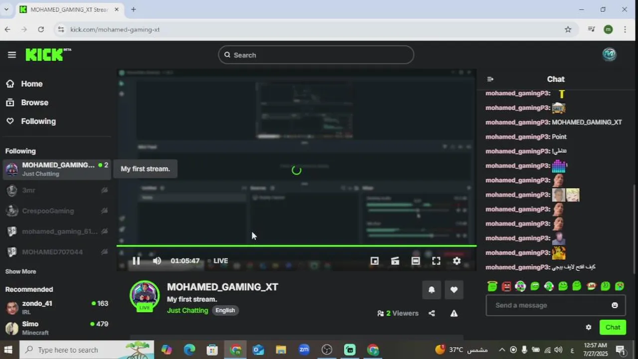The image size is (638, 359).
Task: Expand following list with Show More
Action: pyautogui.click(x=20, y=272)
